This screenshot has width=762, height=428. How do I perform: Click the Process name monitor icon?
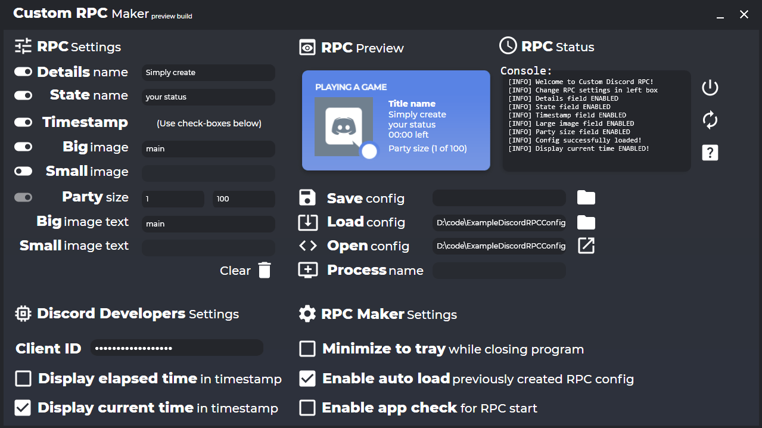307,270
